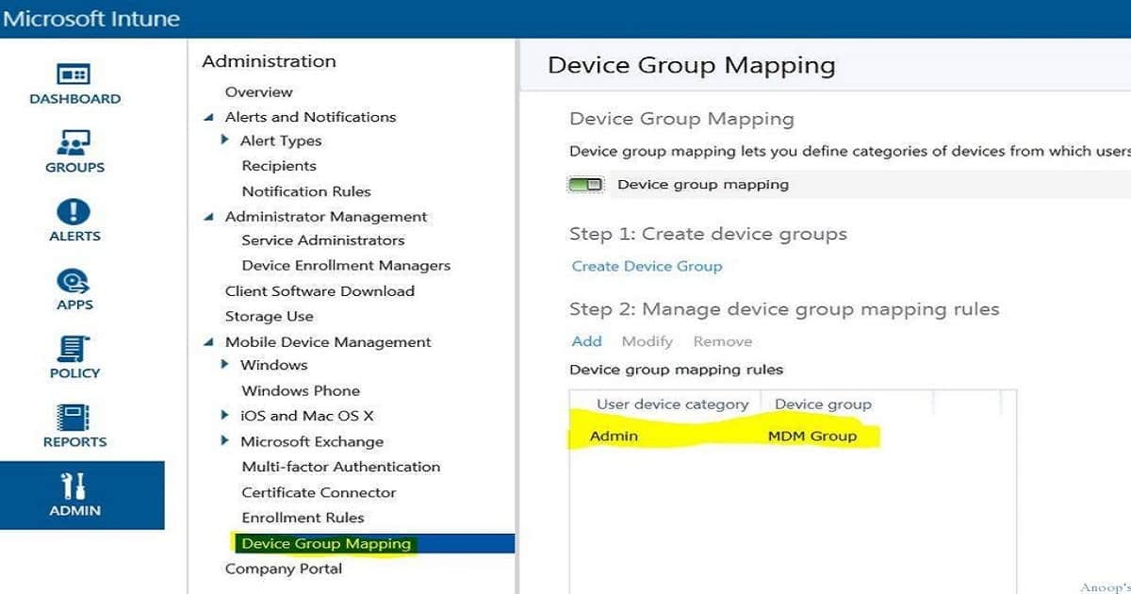Image resolution: width=1131 pixels, height=594 pixels.
Task: Select the Admin category cell
Action: point(614,436)
